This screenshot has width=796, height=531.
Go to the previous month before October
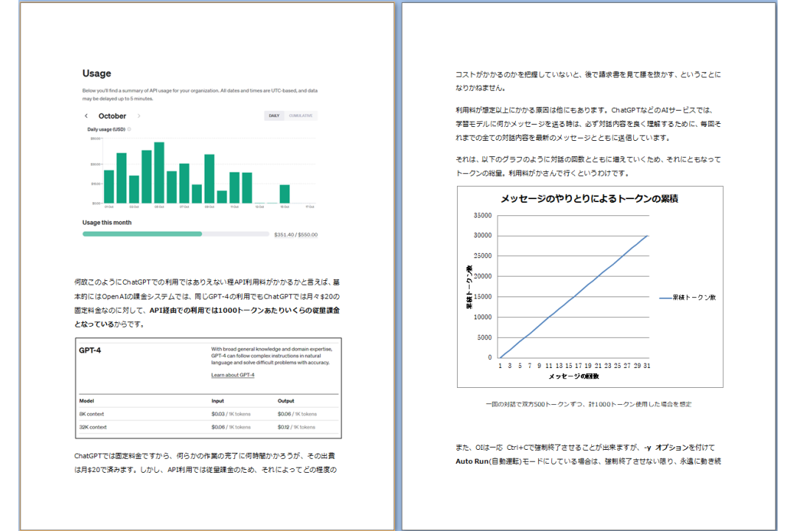(x=86, y=116)
